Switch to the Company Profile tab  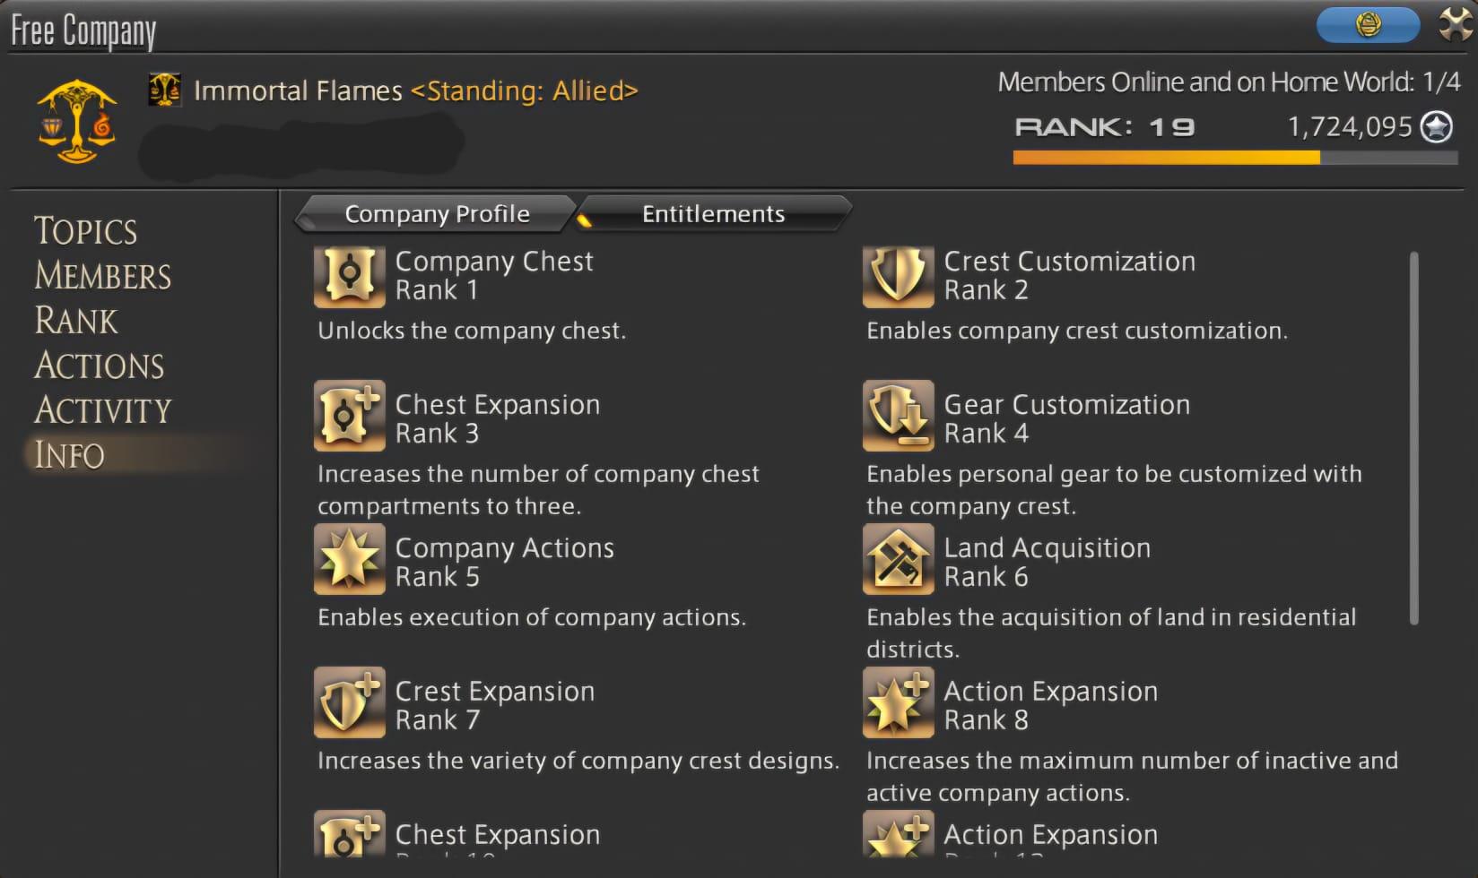[437, 214]
